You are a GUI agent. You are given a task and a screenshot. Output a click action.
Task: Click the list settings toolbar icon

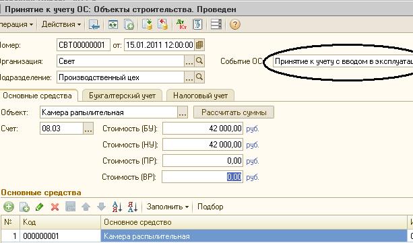216,24
